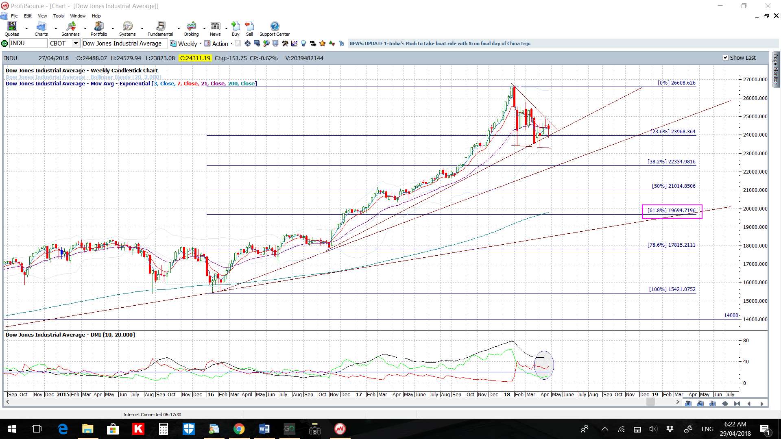Click the T text chart icon at bottom
The image size is (781, 439).
point(688,404)
